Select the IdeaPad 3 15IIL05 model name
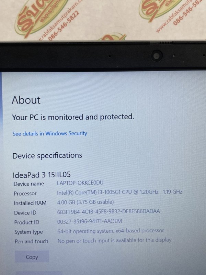206x275 pixels. pos(42,175)
